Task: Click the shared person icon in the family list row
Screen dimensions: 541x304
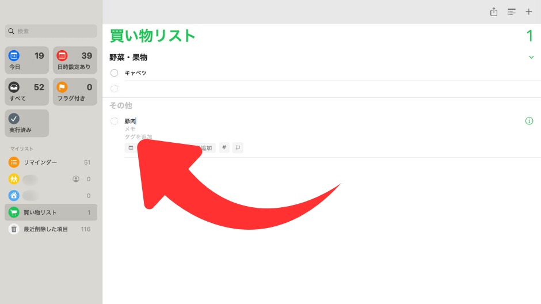Action: point(76,178)
